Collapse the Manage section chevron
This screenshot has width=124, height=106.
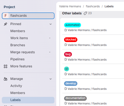(x=51, y=79)
